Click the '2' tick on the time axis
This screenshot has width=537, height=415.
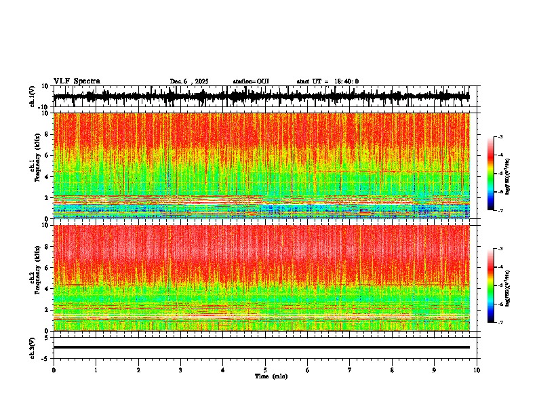click(x=138, y=370)
